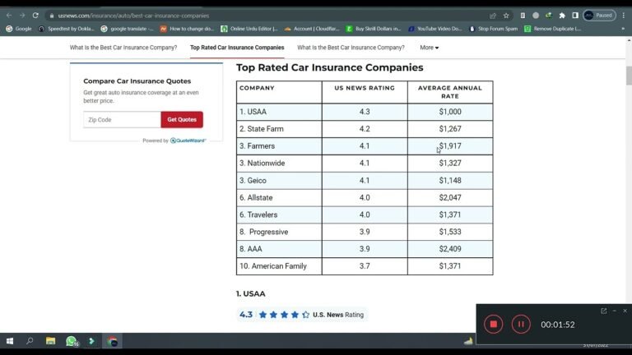
Task: Click the '8. AAA' table cell
Action: [x=279, y=249]
